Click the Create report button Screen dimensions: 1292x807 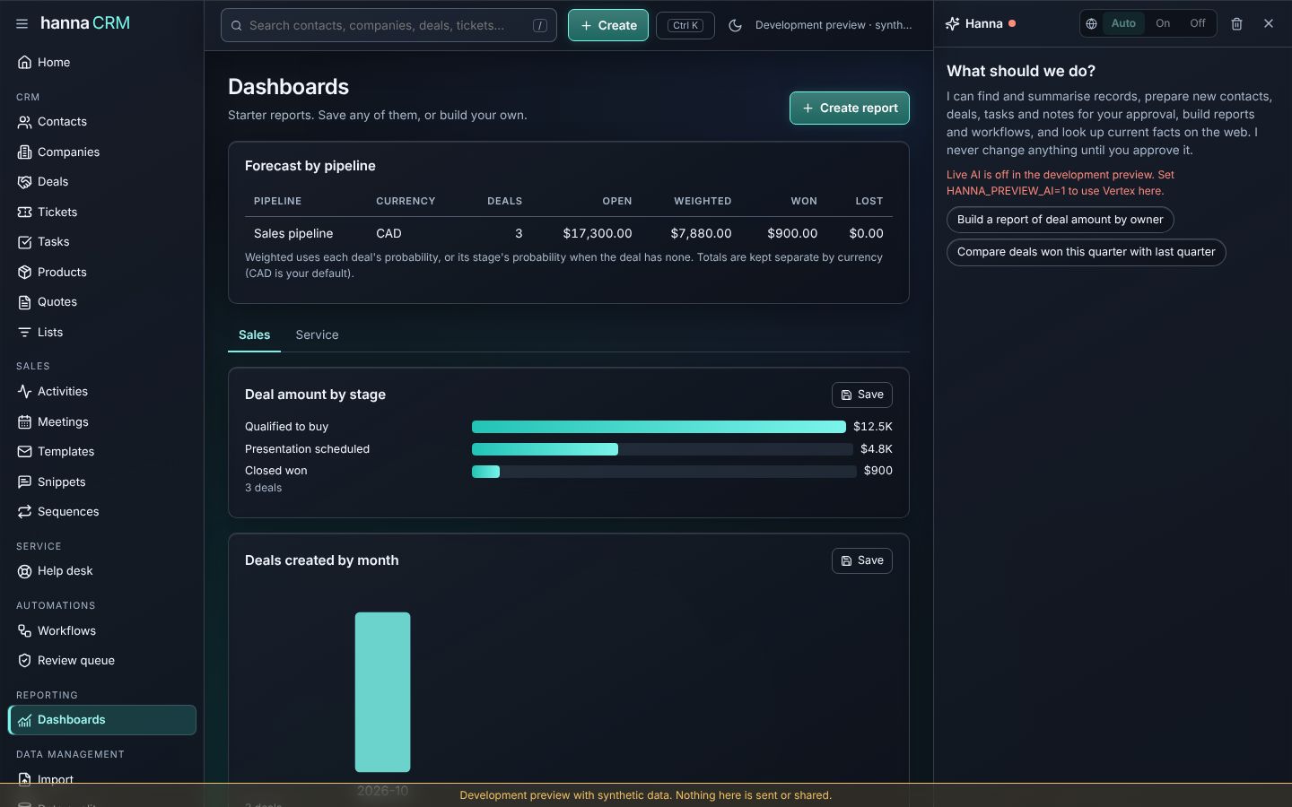pyautogui.click(x=850, y=108)
